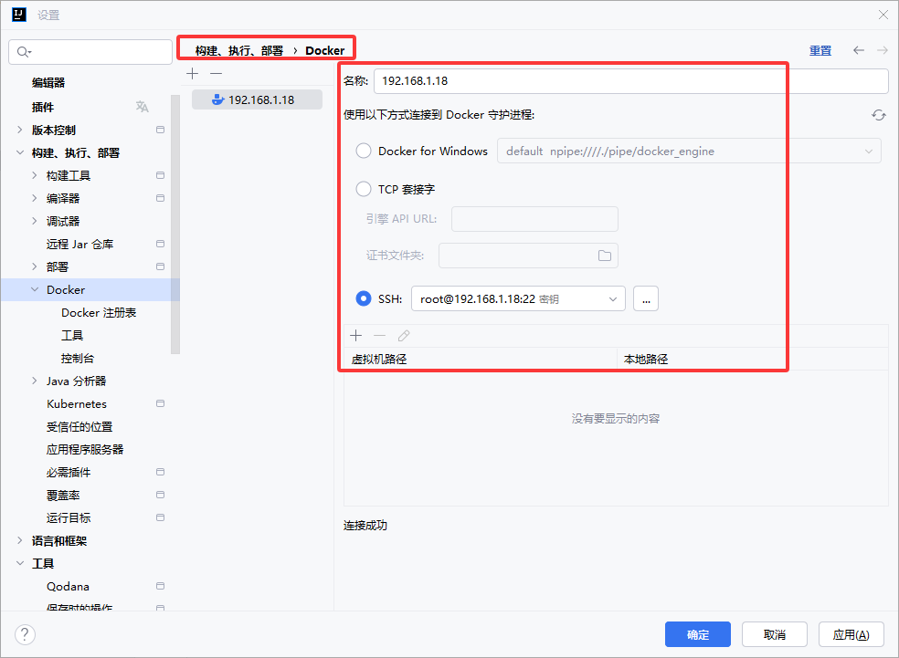This screenshot has width=899, height=658.
Task: Click the 重置 link
Action: pyautogui.click(x=820, y=50)
